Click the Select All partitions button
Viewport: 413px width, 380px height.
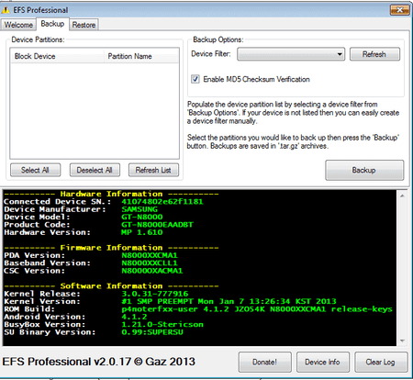point(35,170)
